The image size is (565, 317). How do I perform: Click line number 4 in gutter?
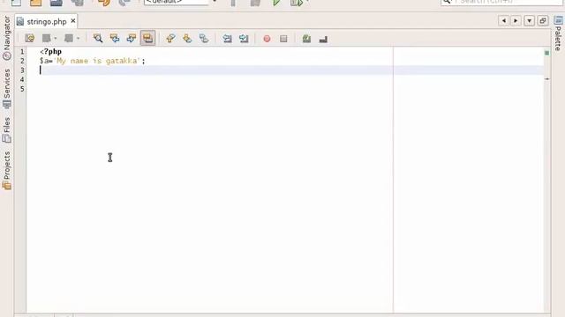point(22,79)
